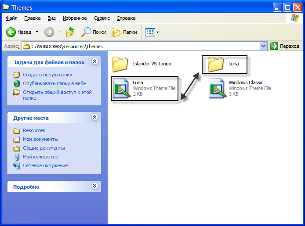The image size is (305, 226).
Task: Click the Мой компьютер icon
Action: click(x=17, y=157)
